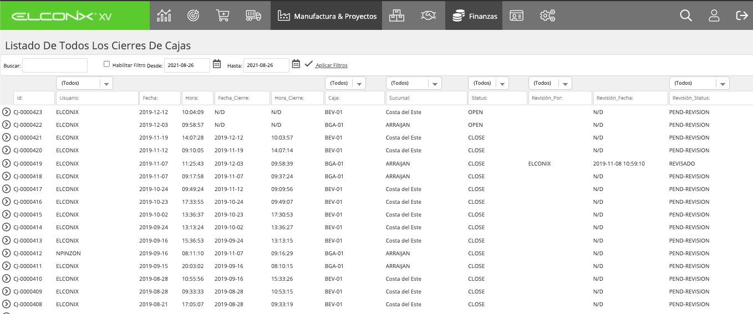Open the Revisión_Status (Todos) filter dropdown
Viewport: 753px width, 314px height.
point(699,83)
